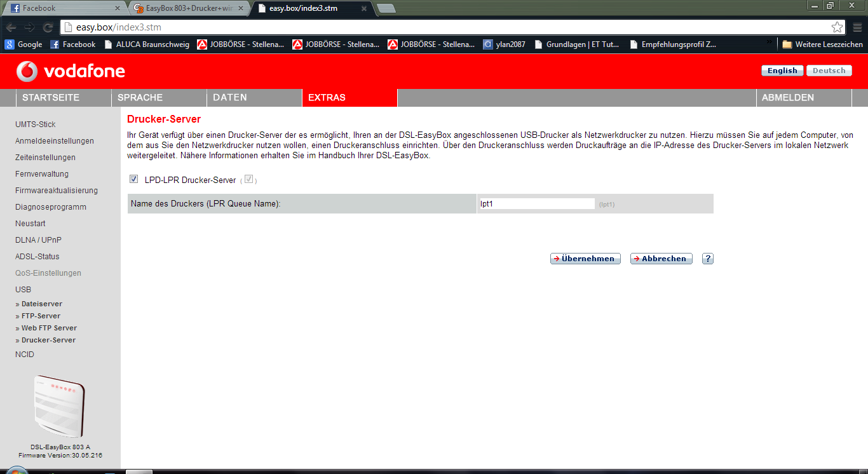Open FTP-Server submenu item

pyautogui.click(x=41, y=316)
